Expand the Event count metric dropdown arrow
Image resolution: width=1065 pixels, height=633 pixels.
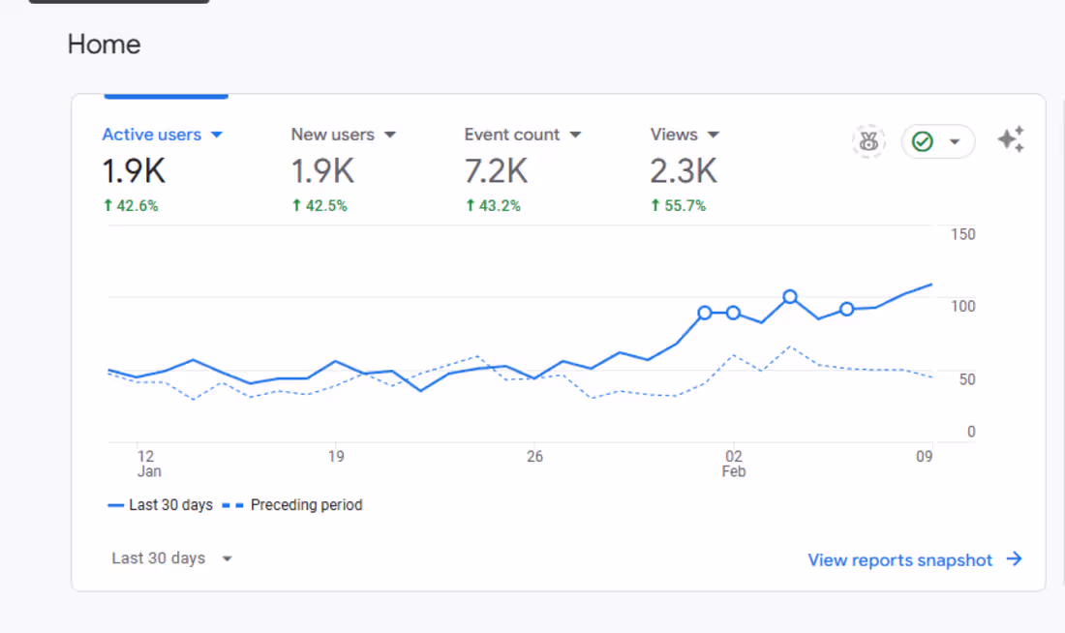coord(575,135)
